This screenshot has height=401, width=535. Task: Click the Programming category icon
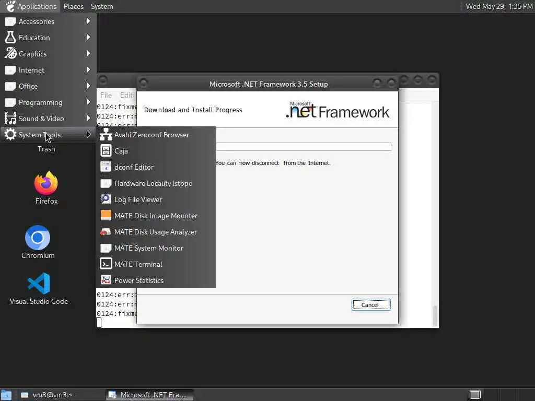[10, 102]
